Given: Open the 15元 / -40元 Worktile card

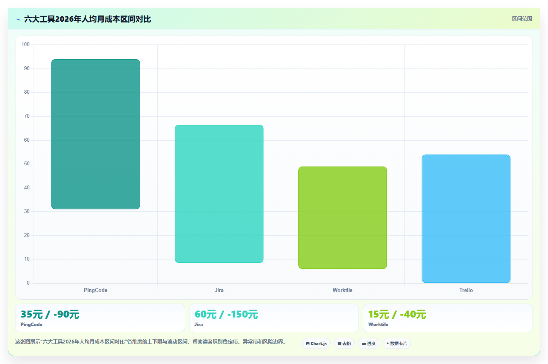Looking at the screenshot, I should 448,318.
